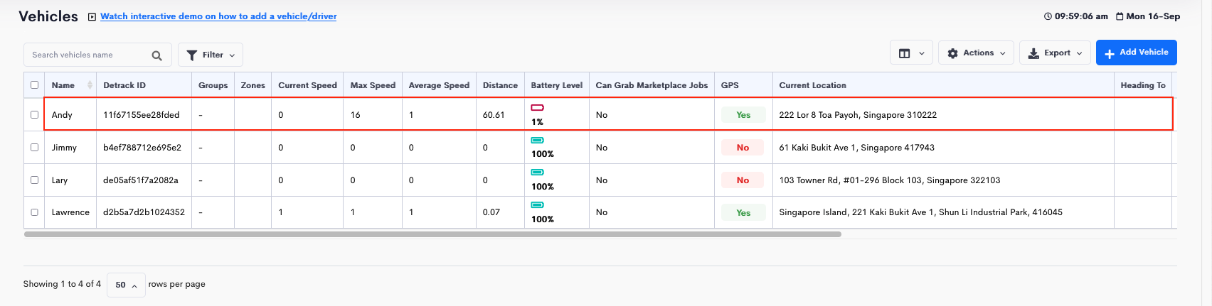Screen dimensions: 1212x306
Task: Click the calendar icon beside Mon 16-Sep
Action: point(1120,16)
